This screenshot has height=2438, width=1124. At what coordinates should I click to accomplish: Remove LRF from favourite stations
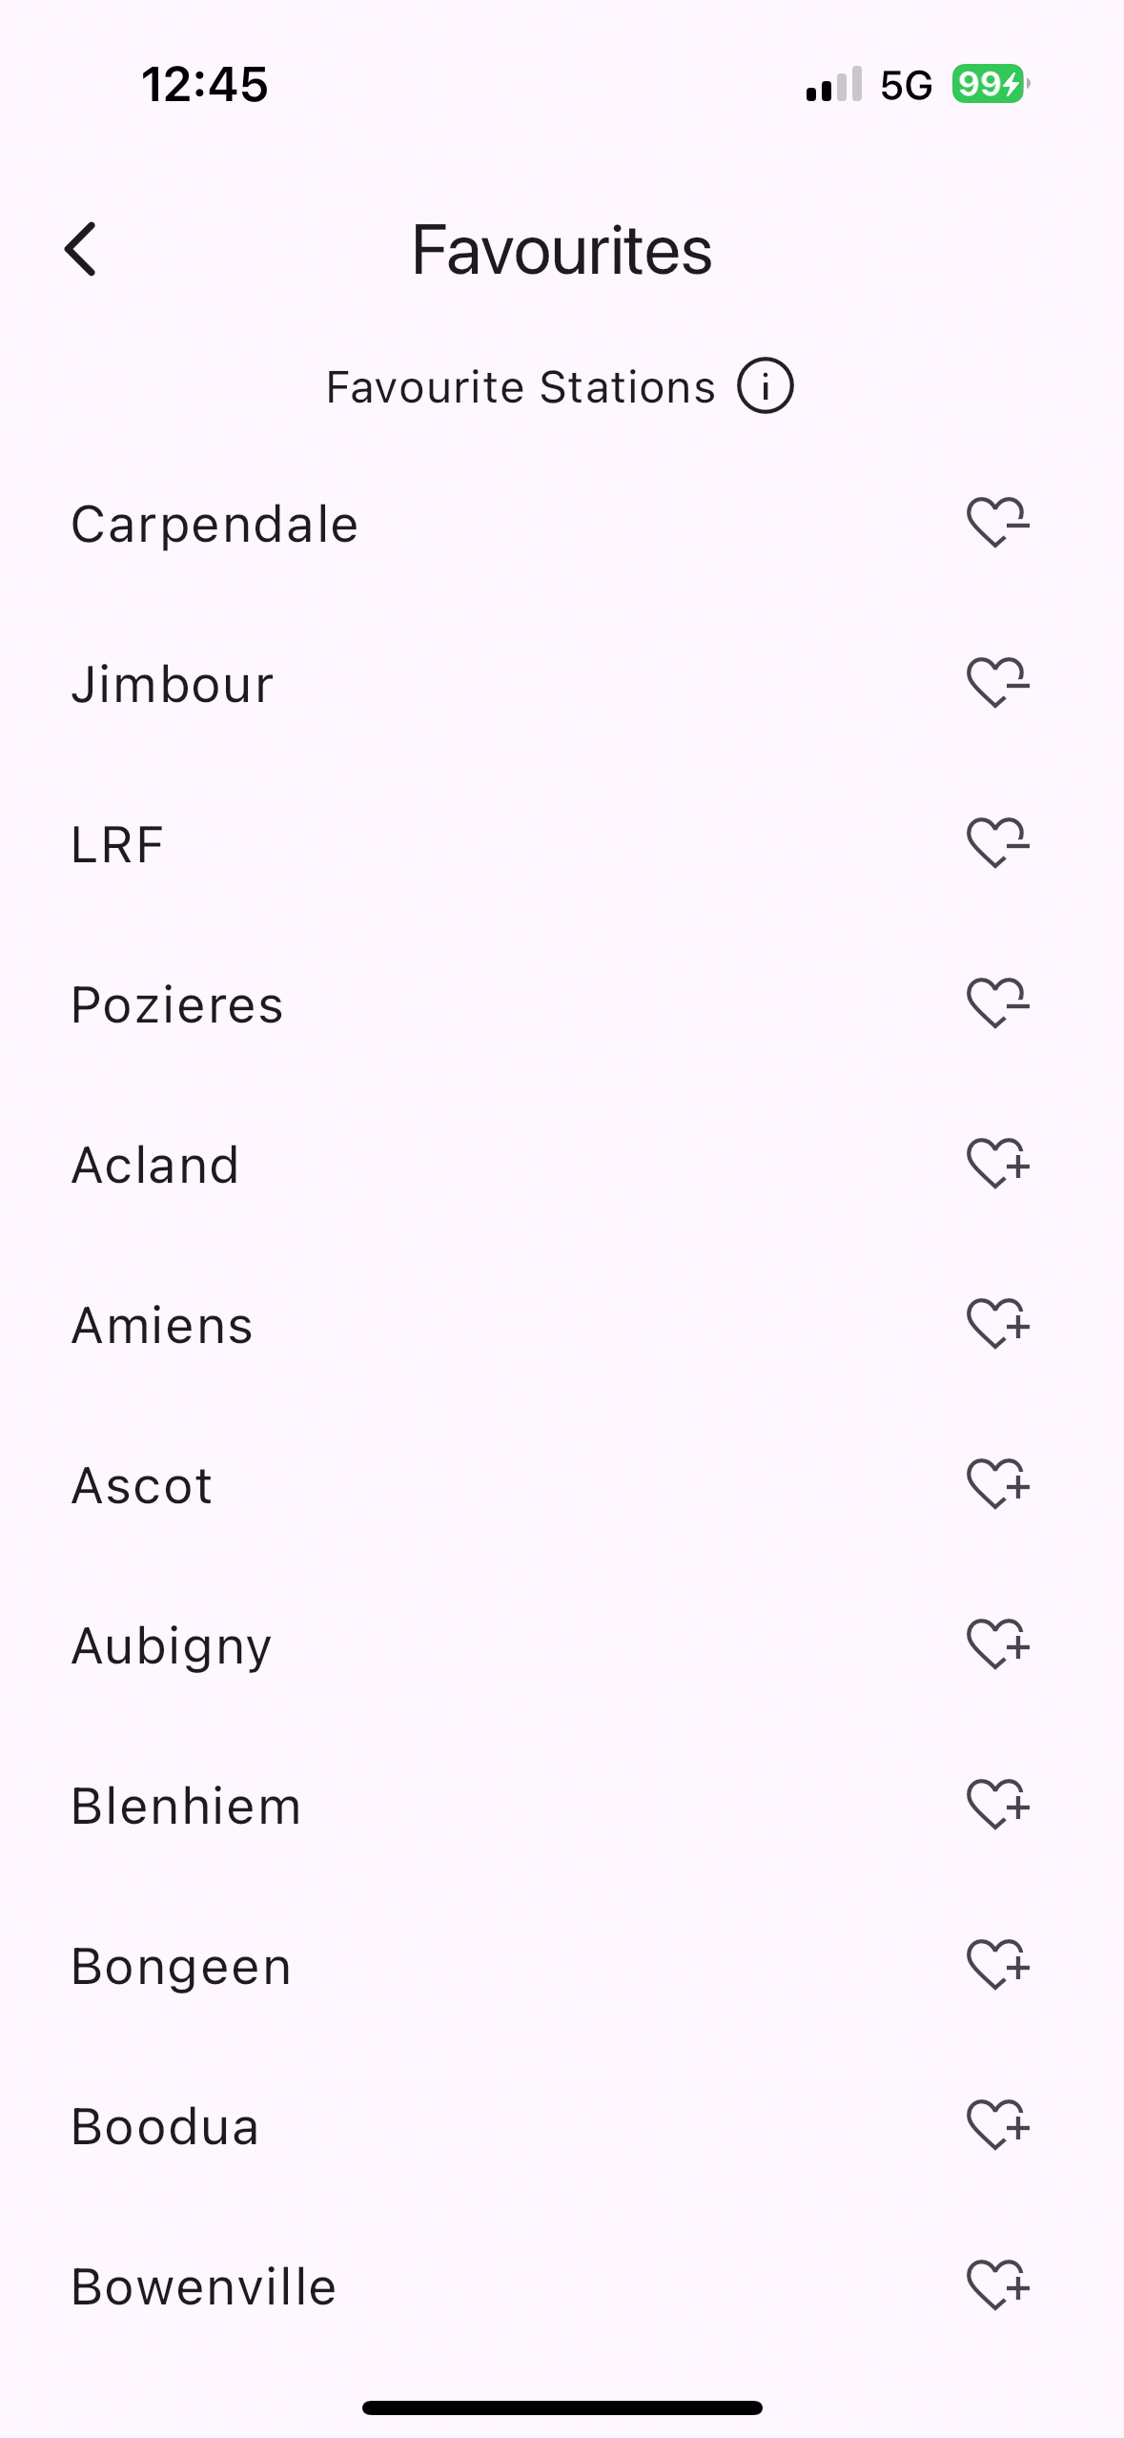coord(997,843)
